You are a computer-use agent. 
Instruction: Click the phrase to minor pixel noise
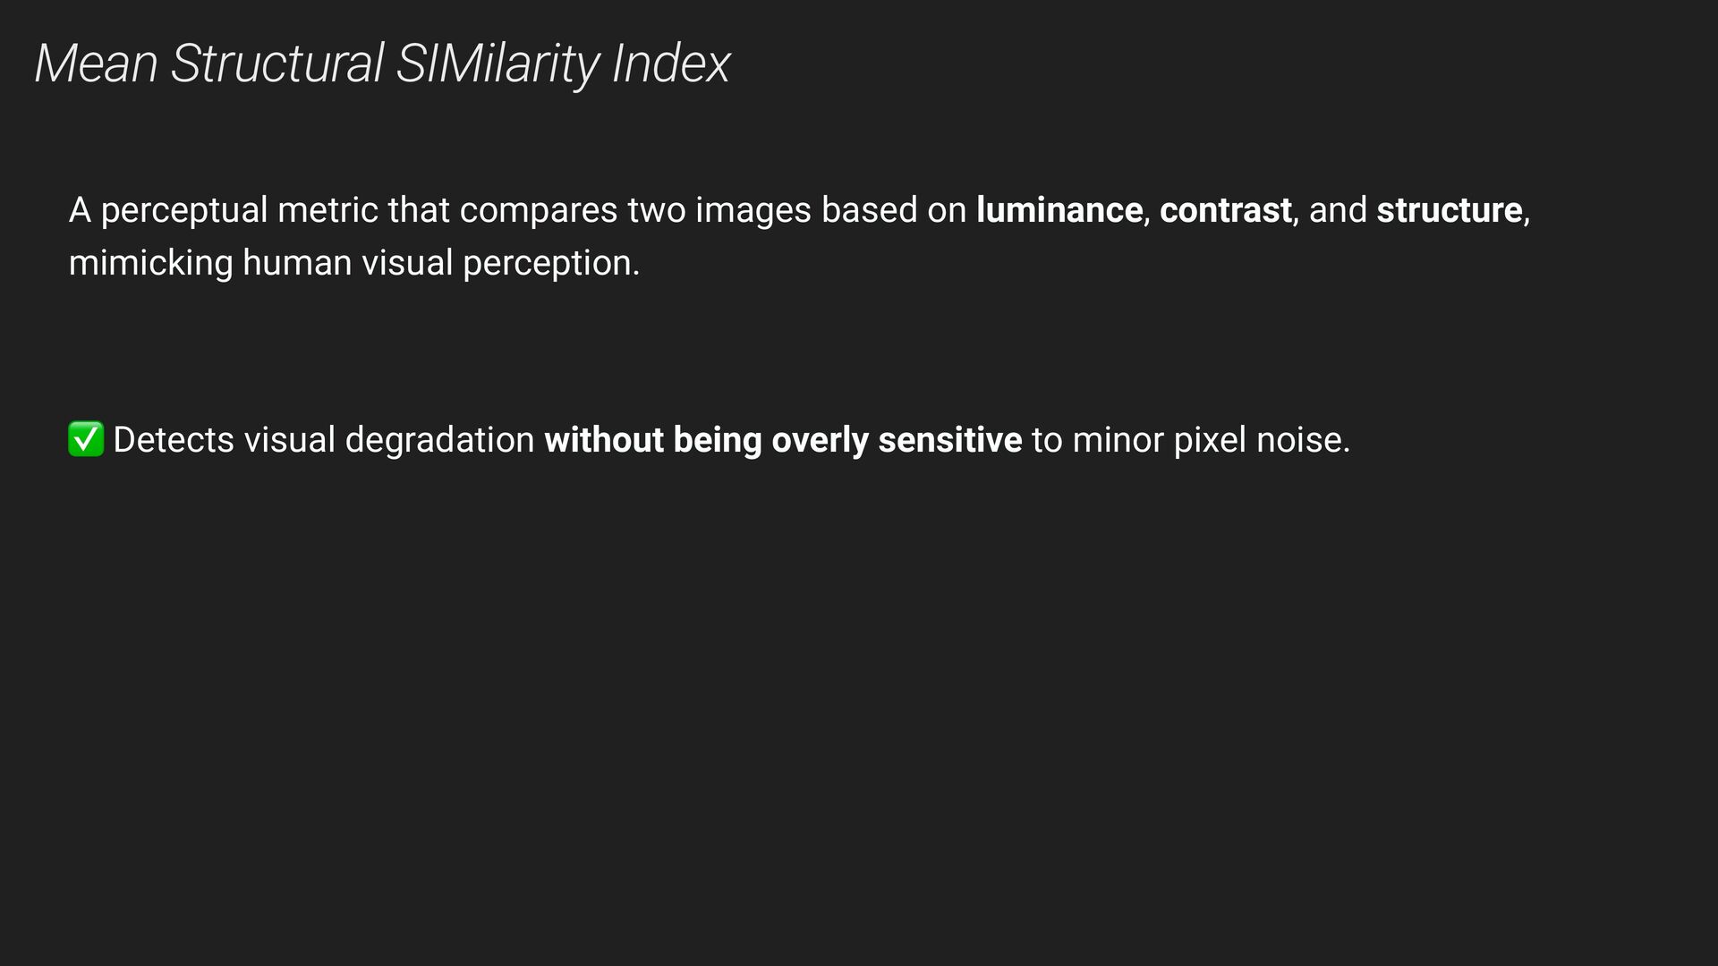click(1191, 440)
